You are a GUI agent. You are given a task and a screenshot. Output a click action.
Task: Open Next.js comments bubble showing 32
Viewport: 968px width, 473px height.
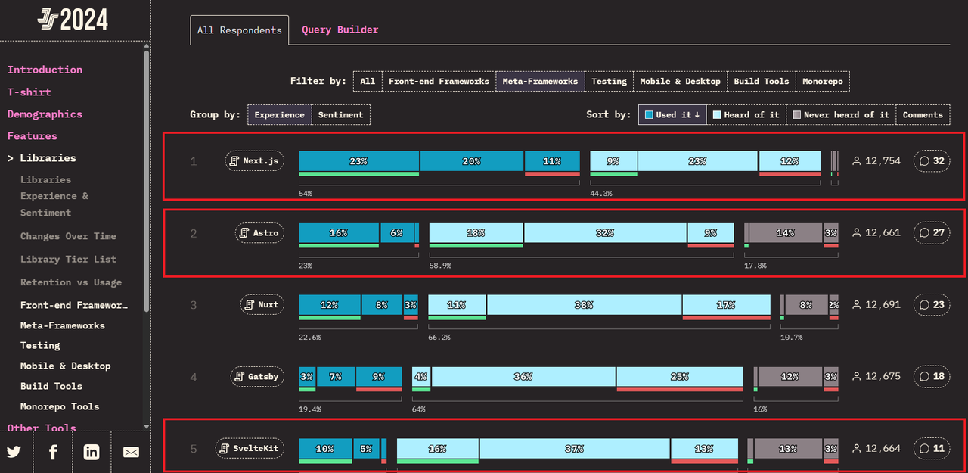pyautogui.click(x=932, y=161)
